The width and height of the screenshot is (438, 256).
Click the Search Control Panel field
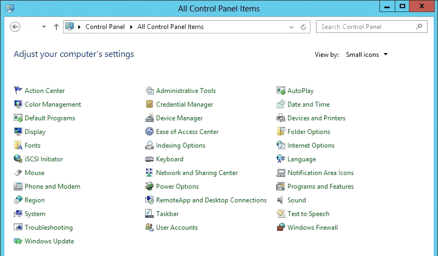coord(366,27)
